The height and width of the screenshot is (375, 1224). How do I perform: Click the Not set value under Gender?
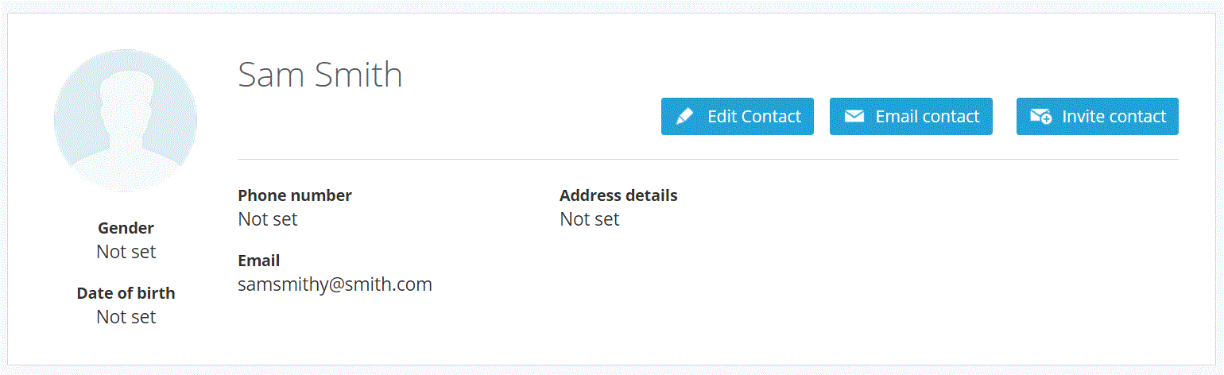click(126, 252)
